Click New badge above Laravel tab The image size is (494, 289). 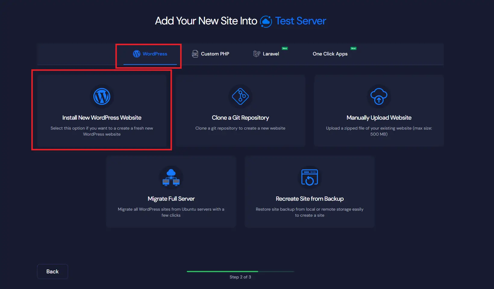[x=285, y=48]
